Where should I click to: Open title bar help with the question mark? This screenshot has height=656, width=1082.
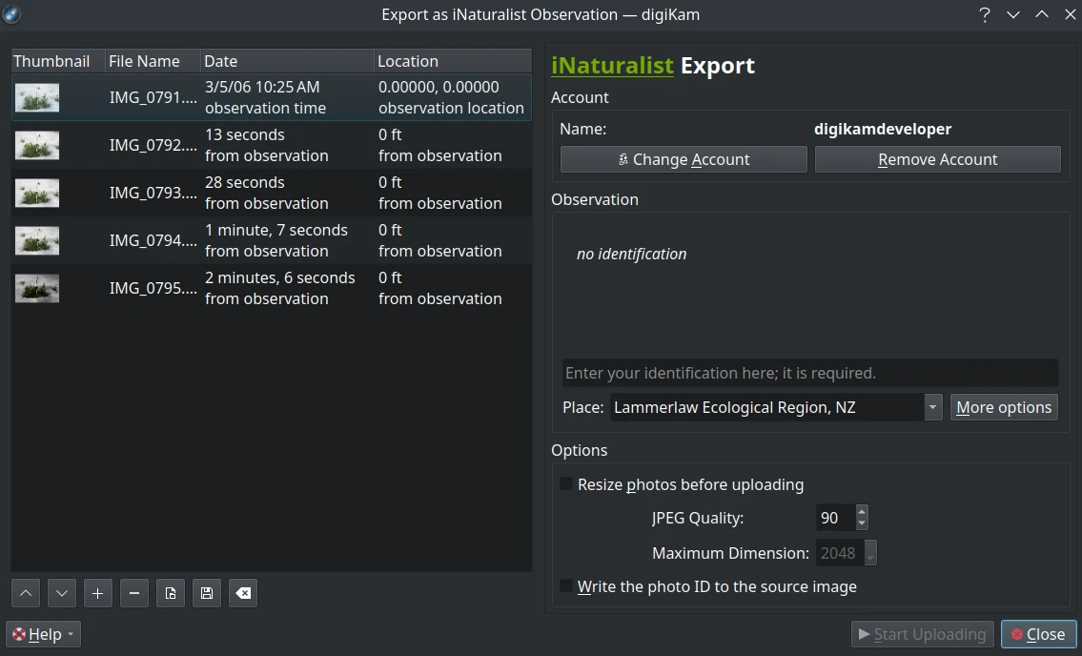[985, 14]
